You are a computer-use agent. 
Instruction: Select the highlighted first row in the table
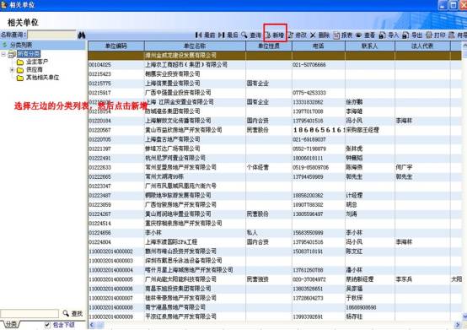(x=275, y=56)
